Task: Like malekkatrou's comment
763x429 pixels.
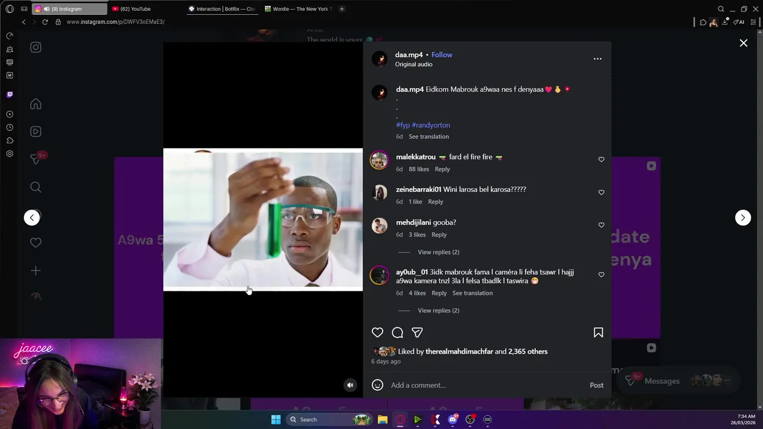Action: [x=601, y=160]
